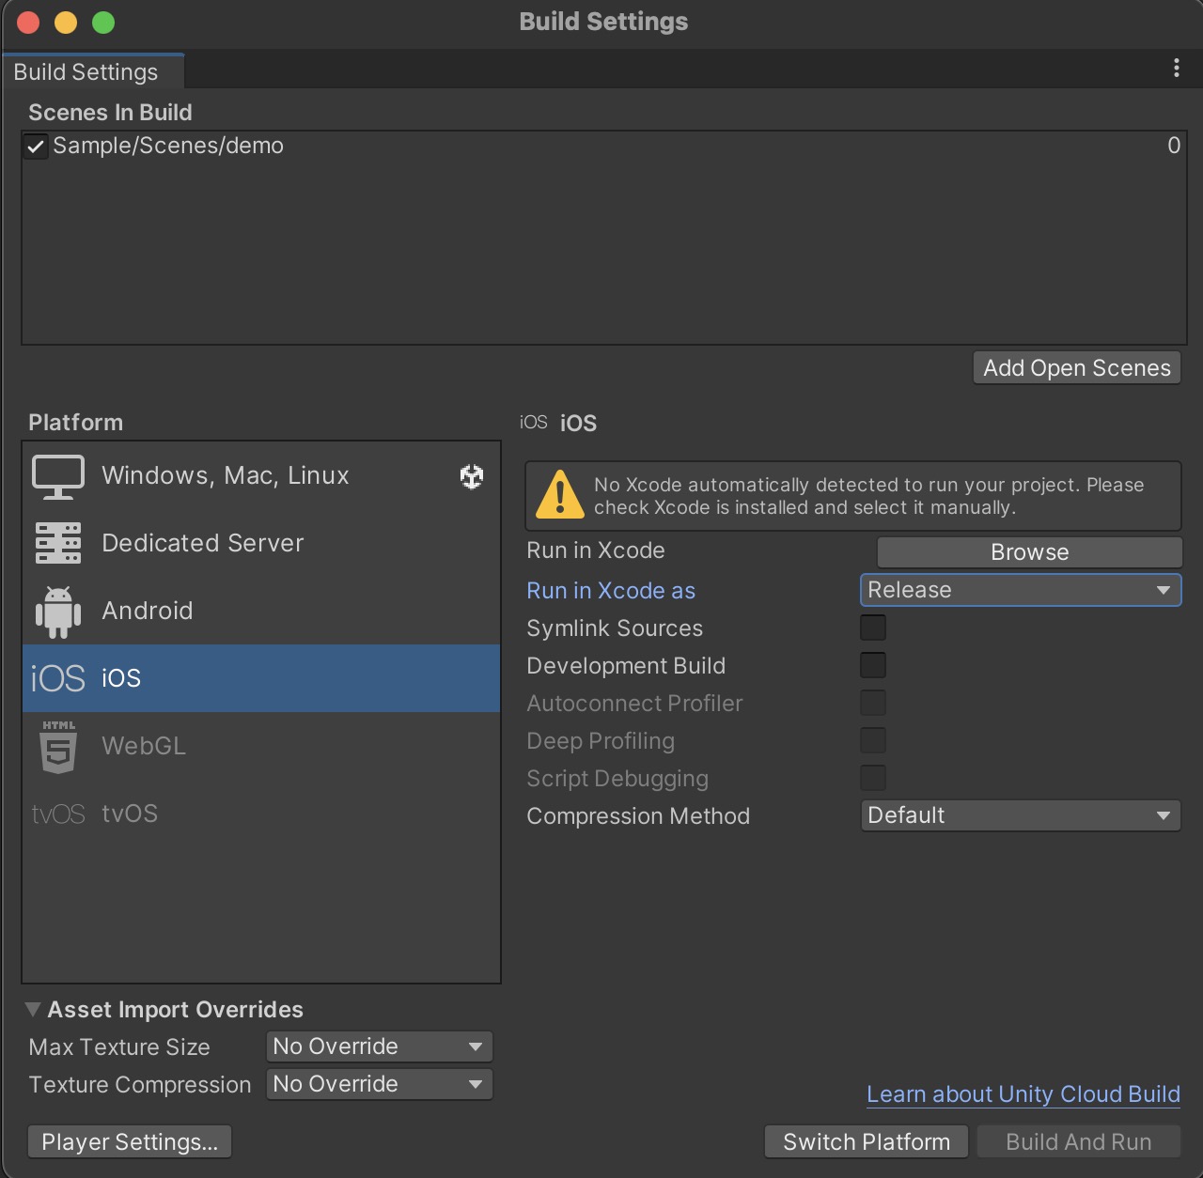The image size is (1203, 1178).
Task: Select the Windows, Mac, Linux platform icon
Action: point(57,475)
